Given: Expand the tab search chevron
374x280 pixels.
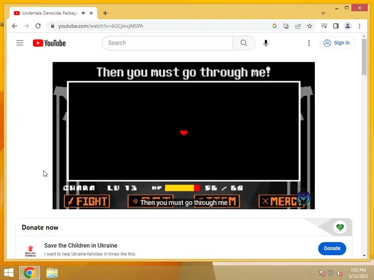Looking at the screenshot, I should coord(323,13).
